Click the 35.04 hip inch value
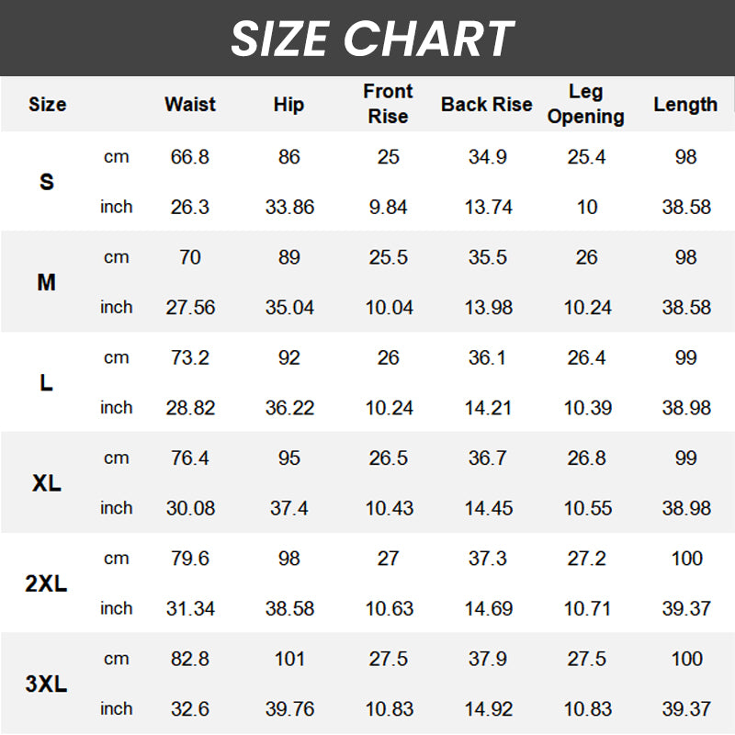The height and width of the screenshot is (735, 735). coord(289,308)
